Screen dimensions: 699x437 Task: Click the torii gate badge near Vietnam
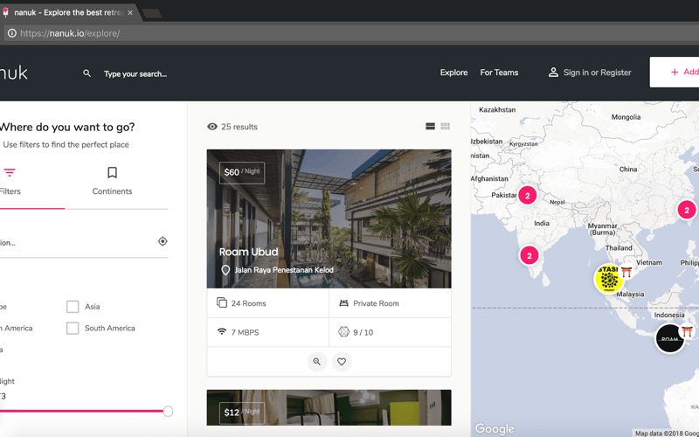click(x=626, y=272)
